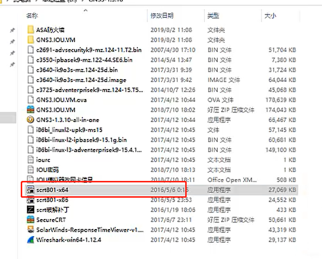Select the c3725-adventerprisek9 file icon
322x259 pixels.
(x=31, y=90)
